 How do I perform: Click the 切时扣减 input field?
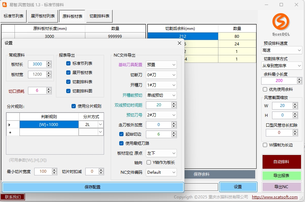tap(92, 171)
